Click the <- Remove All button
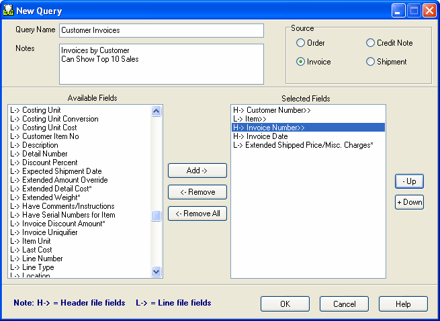This screenshot has width=440, height=321. point(197,214)
